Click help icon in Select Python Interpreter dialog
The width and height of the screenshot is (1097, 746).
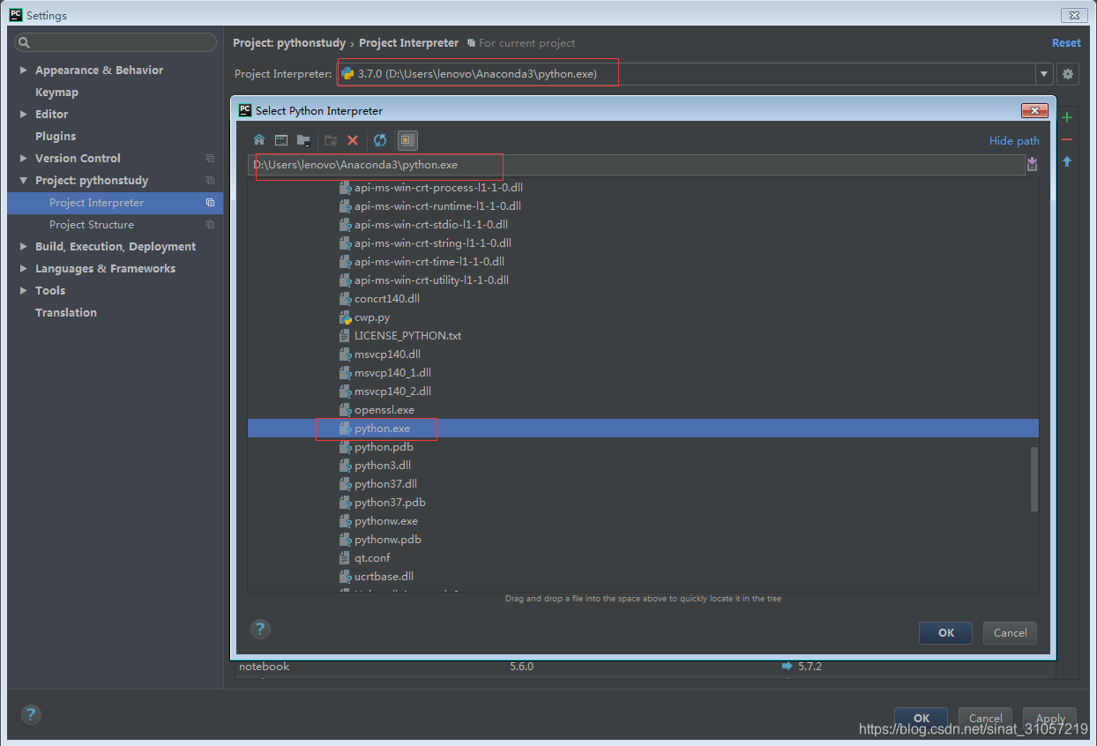point(260,629)
